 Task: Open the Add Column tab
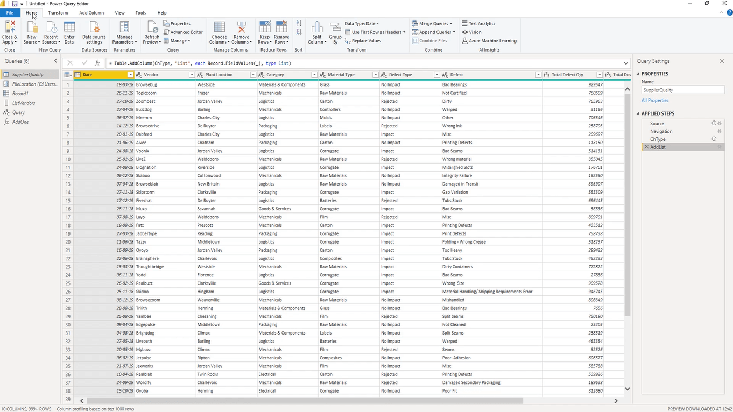click(x=91, y=13)
